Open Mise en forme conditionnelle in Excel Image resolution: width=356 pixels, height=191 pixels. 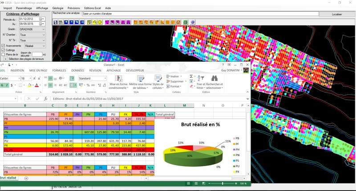coord(118,82)
